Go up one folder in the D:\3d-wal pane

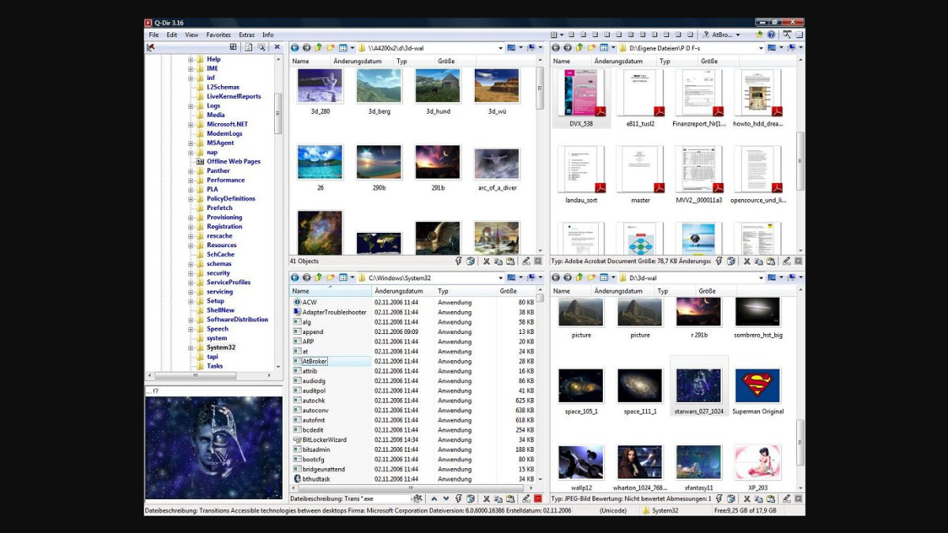(579, 278)
